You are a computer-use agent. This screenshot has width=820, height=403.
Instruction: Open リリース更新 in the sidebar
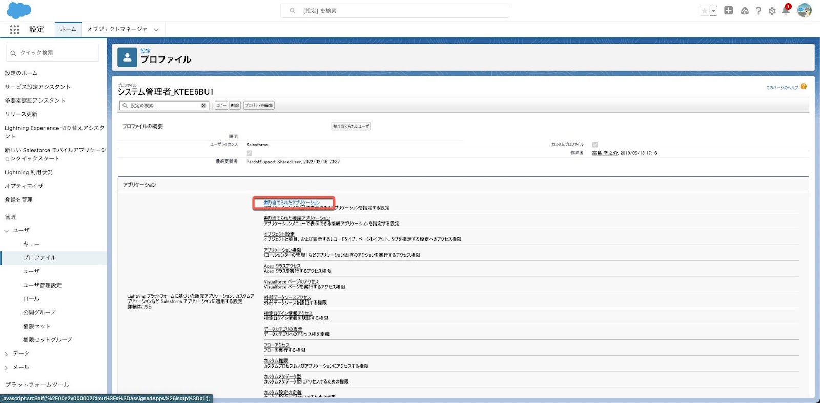(21, 114)
